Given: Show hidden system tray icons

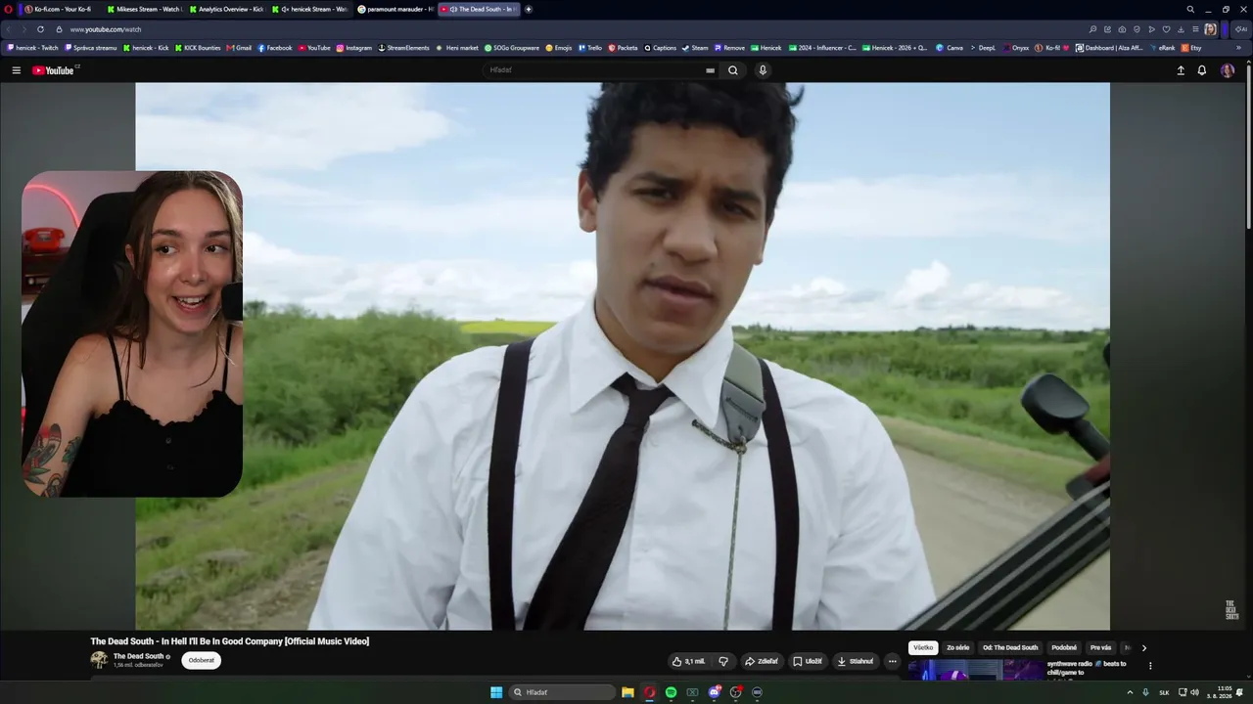Looking at the screenshot, I should (x=1130, y=692).
